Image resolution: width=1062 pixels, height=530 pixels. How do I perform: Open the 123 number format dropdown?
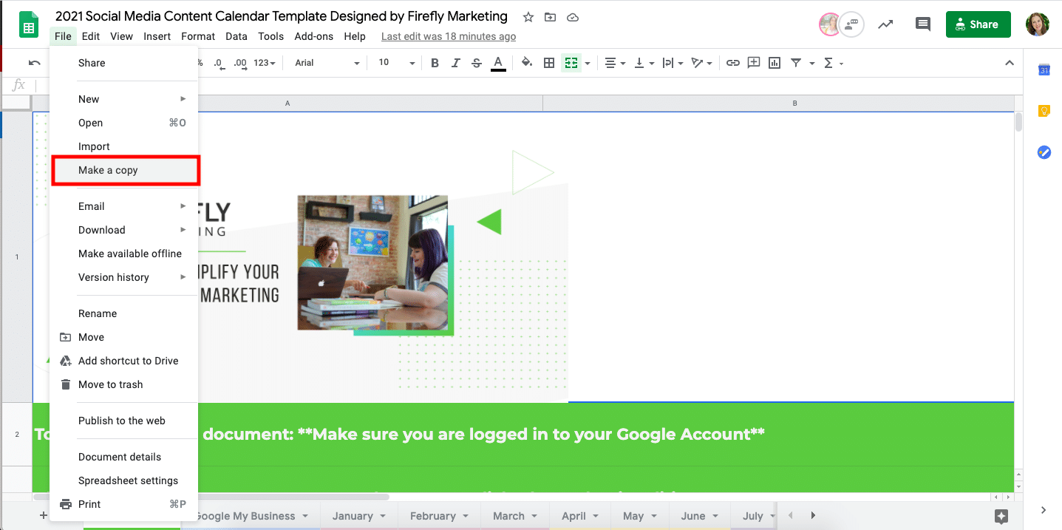pyautogui.click(x=265, y=63)
